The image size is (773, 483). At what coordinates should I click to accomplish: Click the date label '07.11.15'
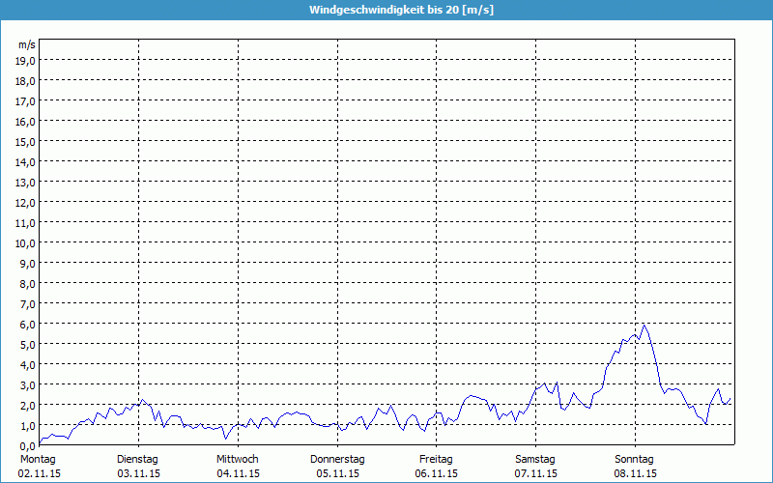[535, 473]
